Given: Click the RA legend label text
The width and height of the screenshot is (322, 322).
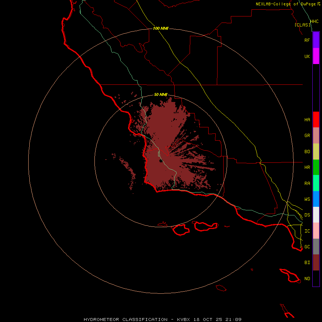Looking at the screenshot, I should click(307, 184).
